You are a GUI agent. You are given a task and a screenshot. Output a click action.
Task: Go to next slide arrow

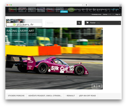[99, 86]
